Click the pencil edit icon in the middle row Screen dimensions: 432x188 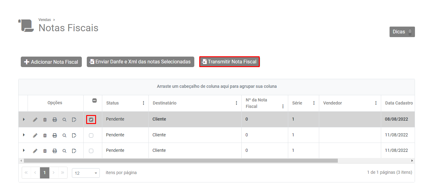pos(35,135)
